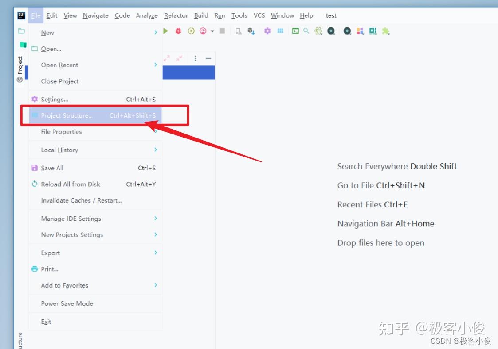The width and height of the screenshot is (498, 349).
Task: Expand the Open Recent submenu
Action: point(59,65)
